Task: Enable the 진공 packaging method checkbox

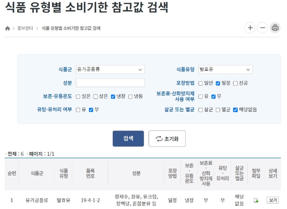Action: point(235,83)
